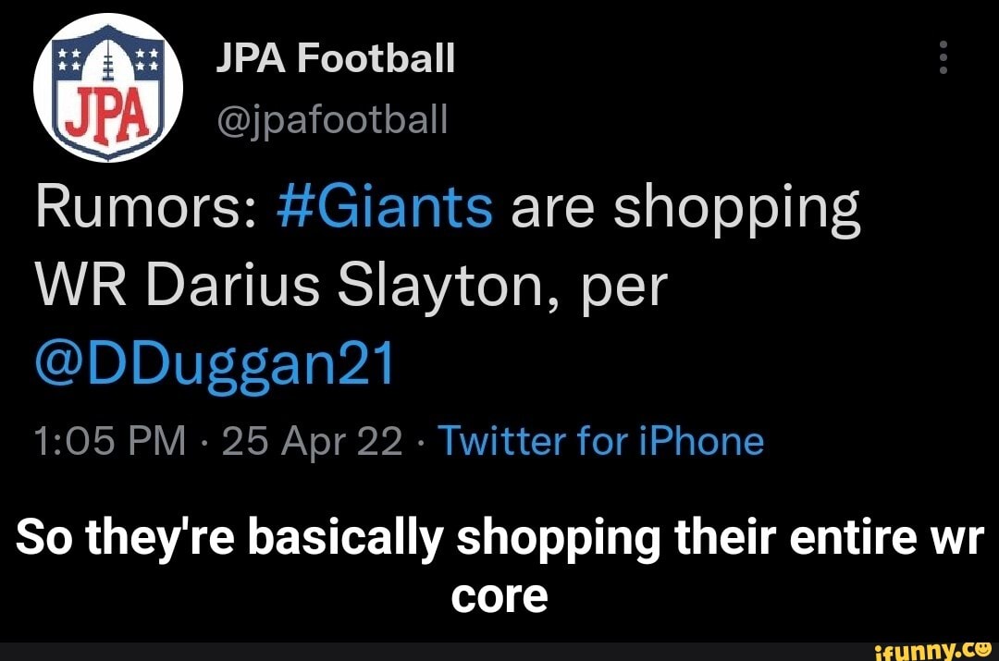
Task: Click the JPA Football display name
Action: click(335, 58)
